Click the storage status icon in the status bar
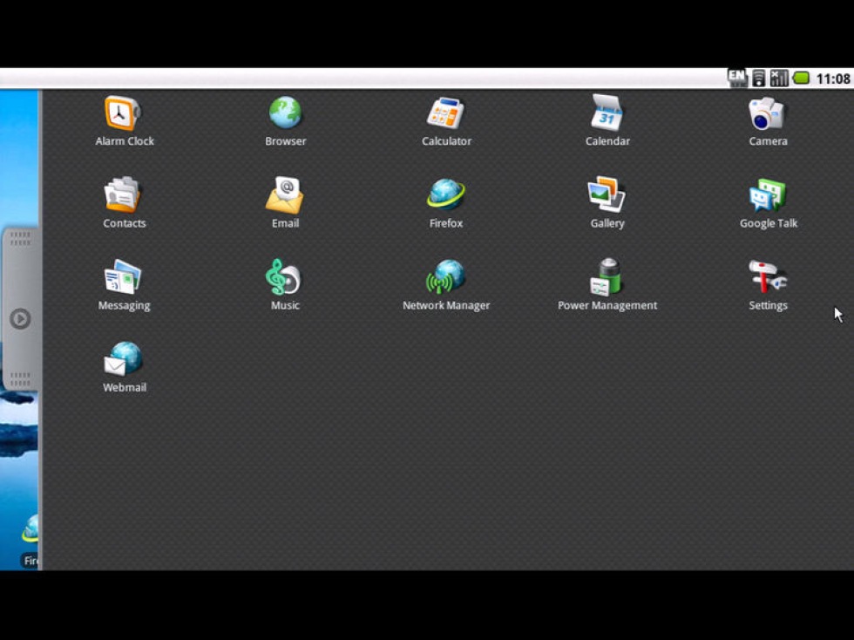Viewport: 854px width, 640px height. 759,78
